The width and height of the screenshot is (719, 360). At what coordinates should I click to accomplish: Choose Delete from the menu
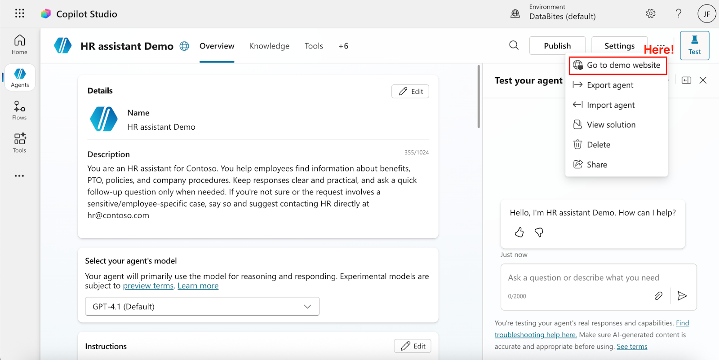[616, 145]
